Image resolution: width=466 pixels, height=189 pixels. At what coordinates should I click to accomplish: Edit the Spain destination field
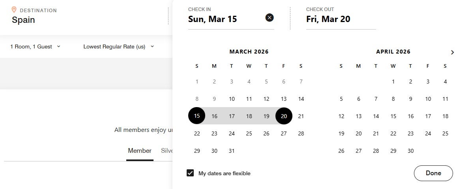[x=24, y=20]
